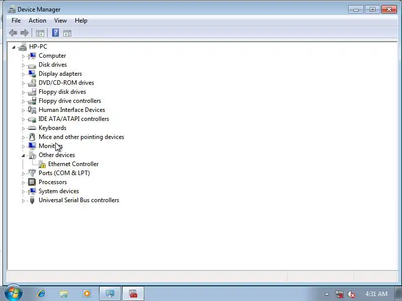
Task: Open Help via blue question mark icon
Action: [55, 33]
